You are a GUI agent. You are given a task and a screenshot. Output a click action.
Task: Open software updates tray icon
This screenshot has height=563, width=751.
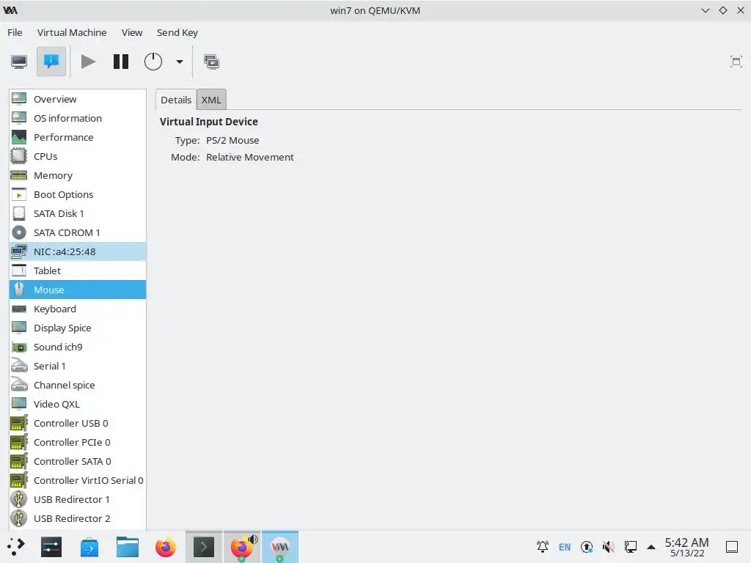[x=587, y=546]
